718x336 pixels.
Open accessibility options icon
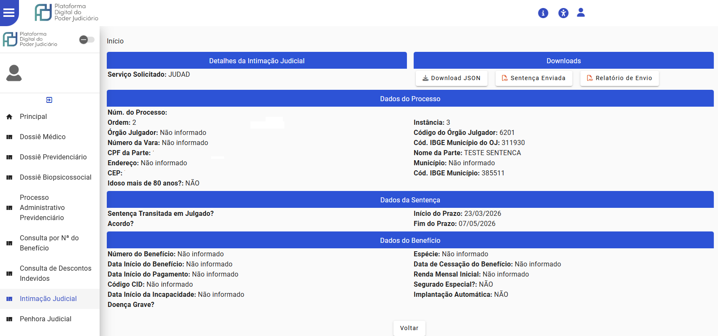[564, 13]
